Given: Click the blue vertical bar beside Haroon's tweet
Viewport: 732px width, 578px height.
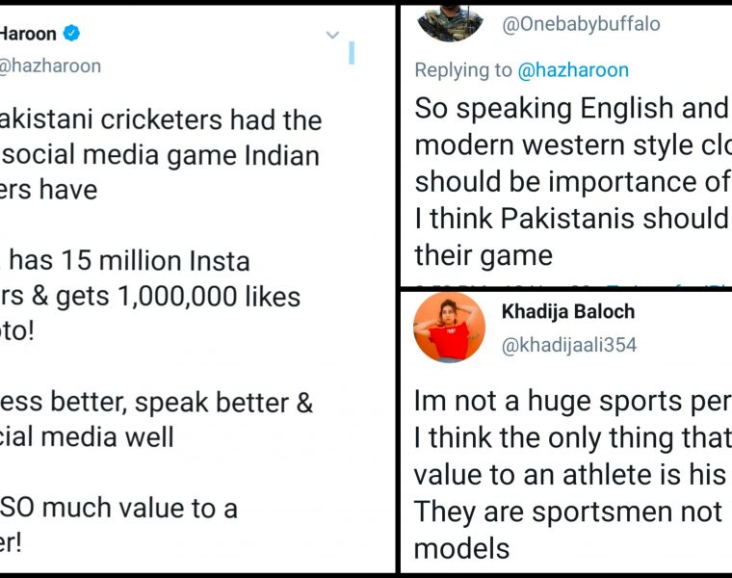Looking at the screenshot, I should pos(352,52).
